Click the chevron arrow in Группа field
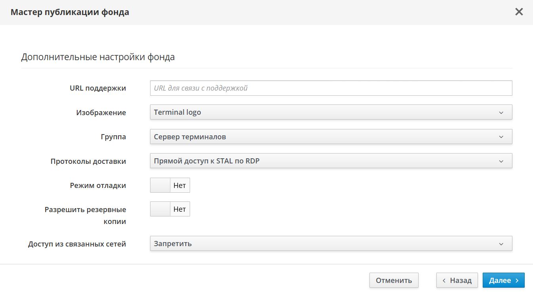Screen dimensions: 533x294 click(x=501, y=137)
